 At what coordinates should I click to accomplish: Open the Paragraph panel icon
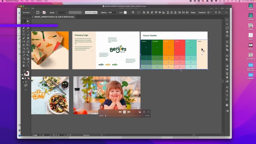click(227, 91)
